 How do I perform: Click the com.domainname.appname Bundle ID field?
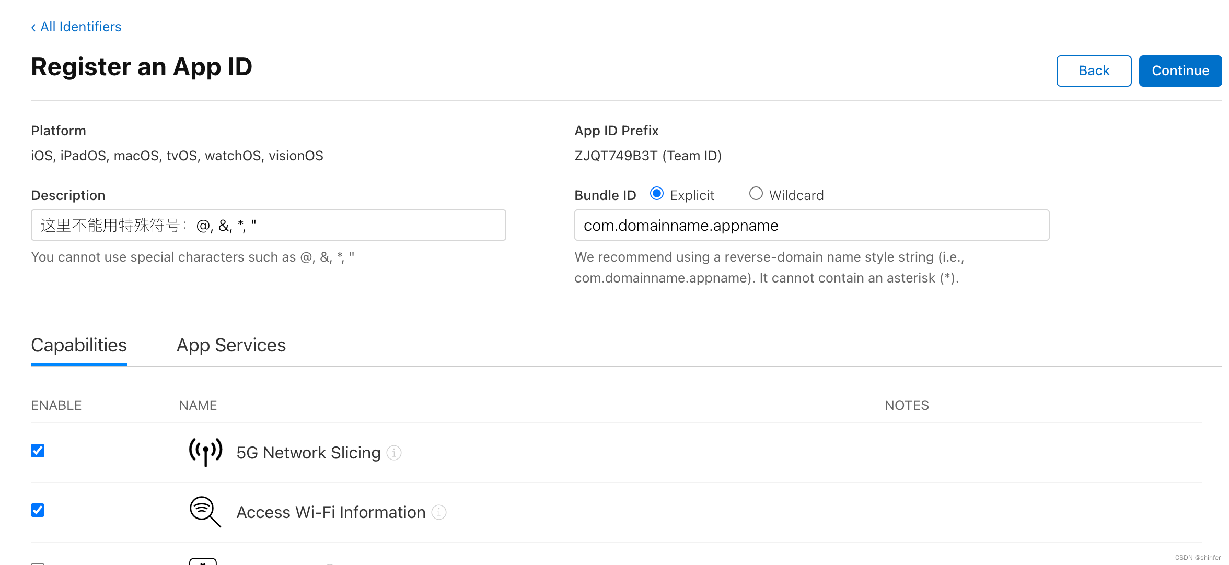point(811,225)
